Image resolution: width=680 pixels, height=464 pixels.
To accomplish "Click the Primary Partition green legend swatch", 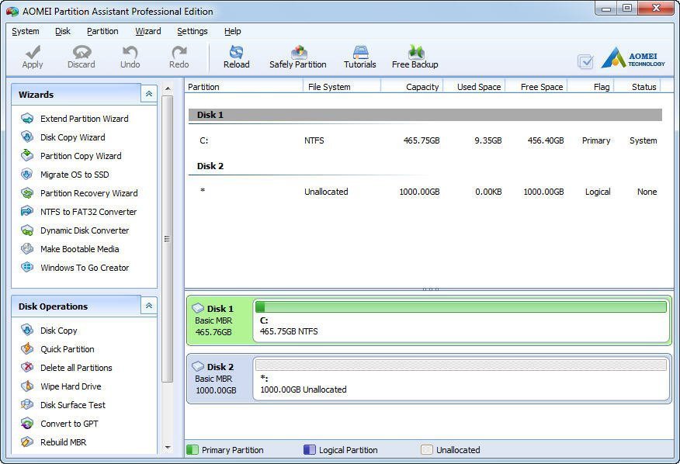I will [192, 450].
